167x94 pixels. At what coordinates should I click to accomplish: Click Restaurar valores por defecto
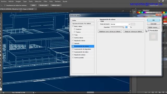click(133, 32)
